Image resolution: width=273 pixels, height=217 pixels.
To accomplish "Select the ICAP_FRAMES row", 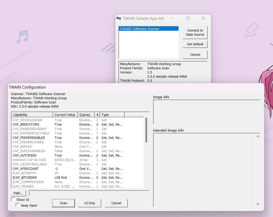I will (78, 186).
